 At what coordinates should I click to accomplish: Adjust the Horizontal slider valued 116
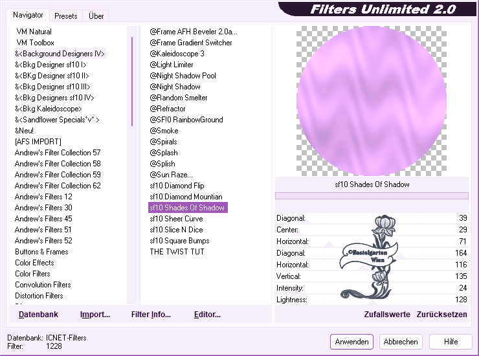click(372, 265)
